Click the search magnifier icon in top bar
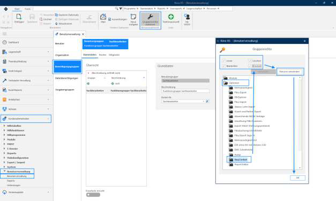The height and width of the screenshot is (201, 336). pyautogui.click(x=116, y=9)
